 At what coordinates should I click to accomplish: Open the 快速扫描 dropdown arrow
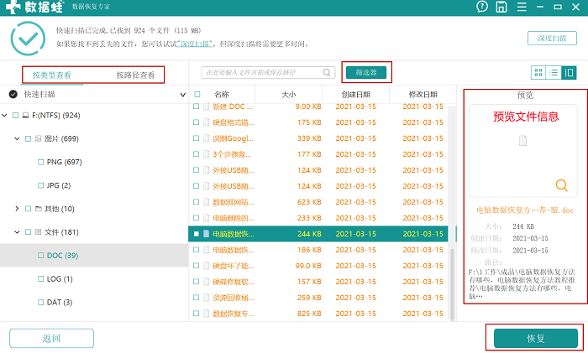(x=182, y=95)
